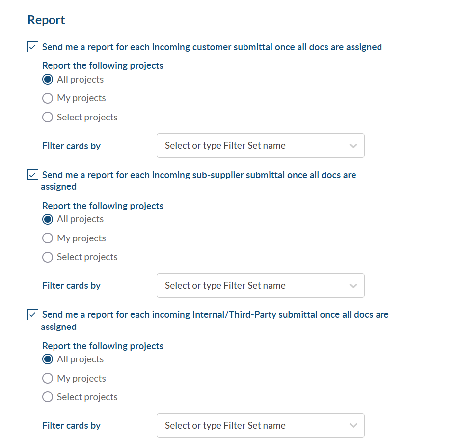Select My projects for sub-supplier submittal report
The width and height of the screenshot is (461, 447).
[48, 238]
